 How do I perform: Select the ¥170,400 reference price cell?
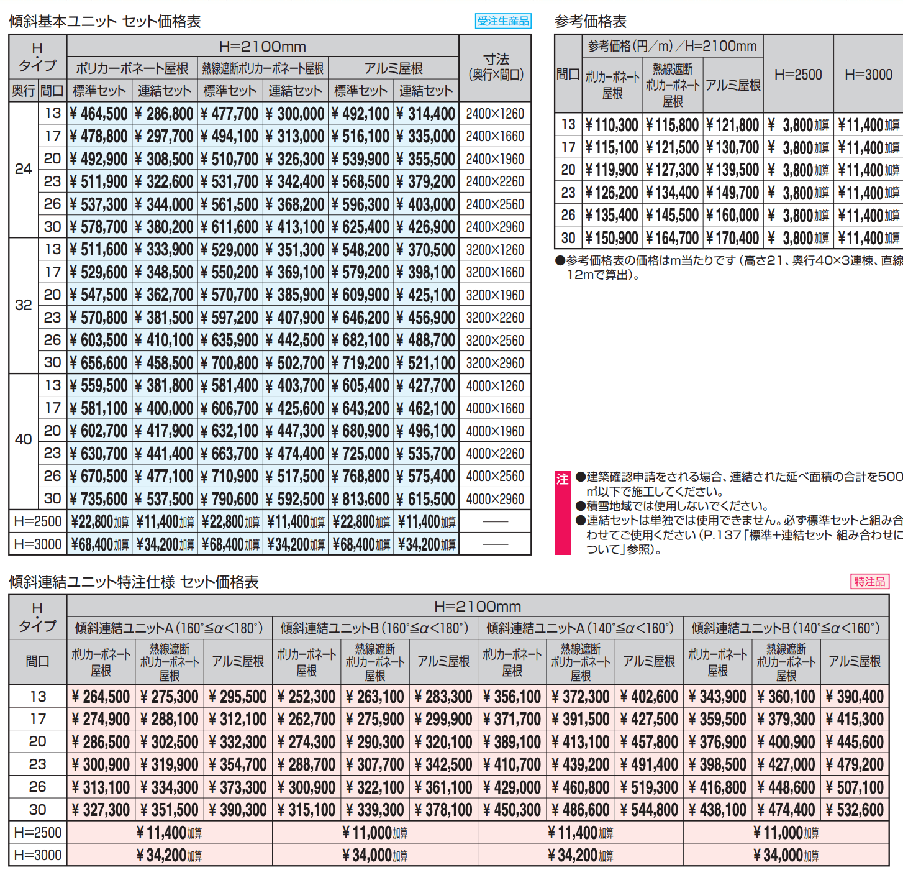[733, 238]
